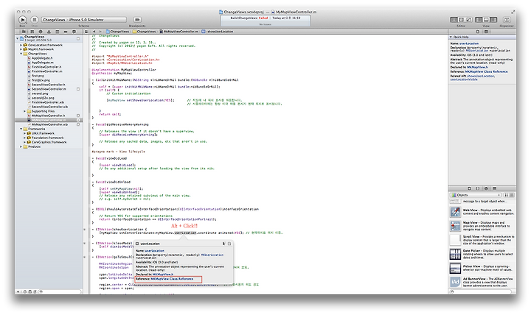Run the ChangeViews project
The width and height of the screenshot is (531, 315).
22,20
